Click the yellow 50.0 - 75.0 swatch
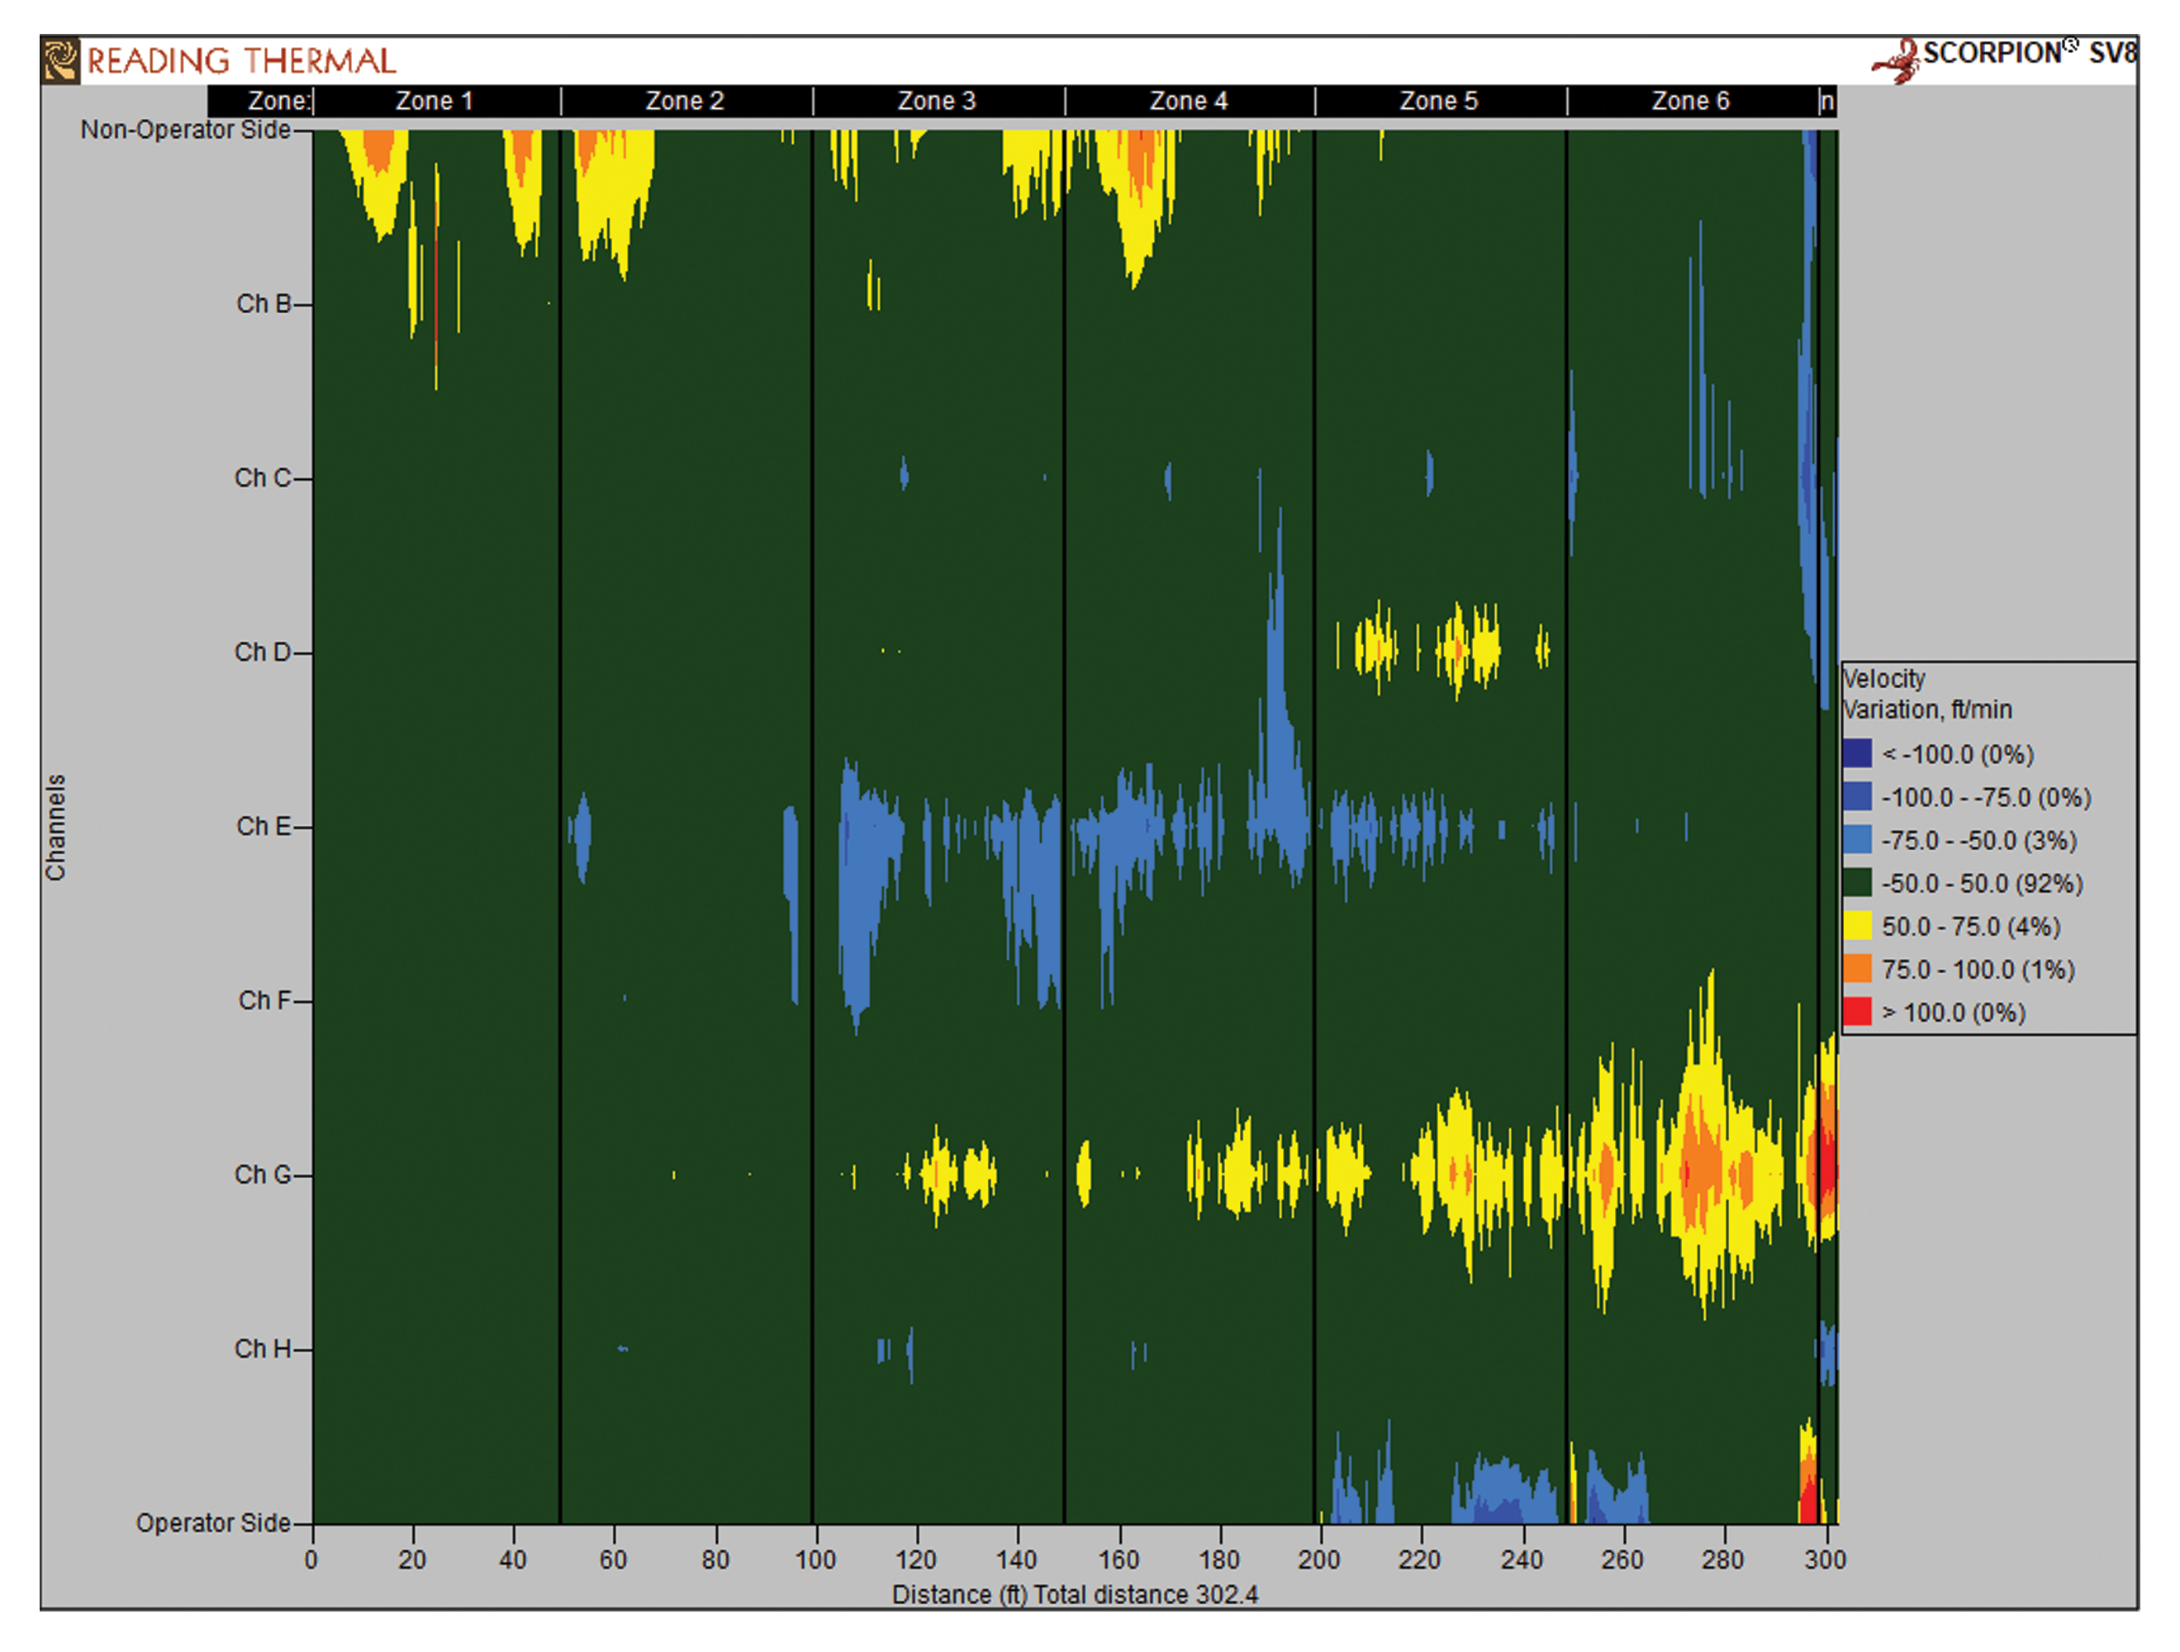Viewport: 2180px width, 1652px height. pos(1857,927)
